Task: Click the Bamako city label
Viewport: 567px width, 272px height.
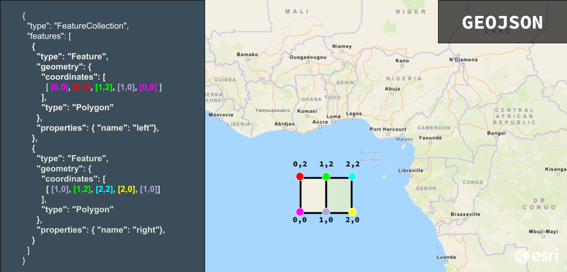Action: point(247,55)
